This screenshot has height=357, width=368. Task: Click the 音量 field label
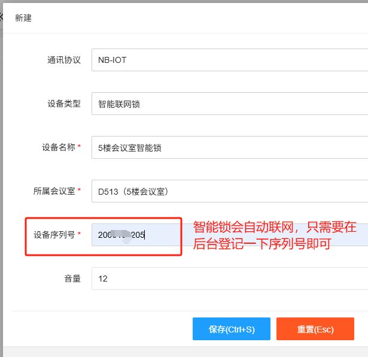coord(72,279)
